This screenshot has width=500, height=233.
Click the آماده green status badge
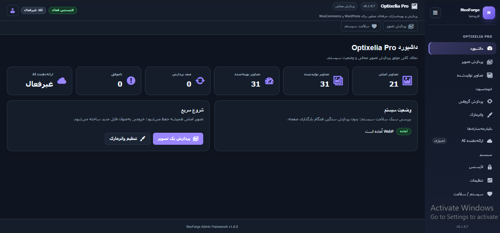coord(404,131)
